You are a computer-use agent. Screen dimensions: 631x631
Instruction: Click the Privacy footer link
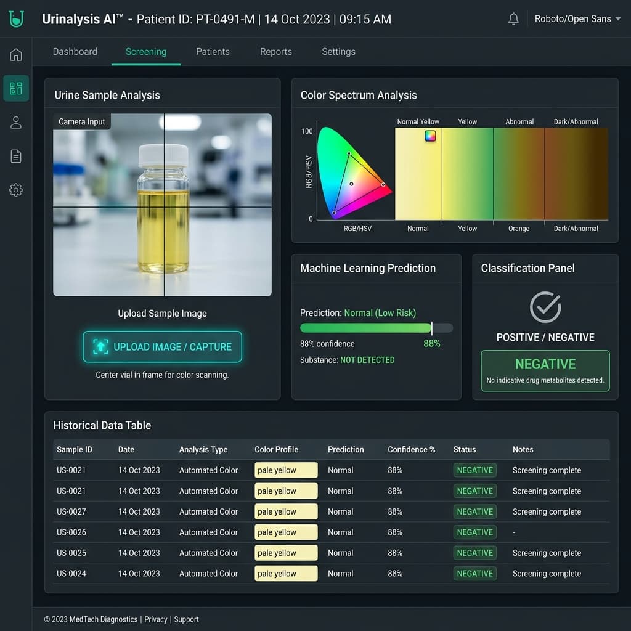point(155,619)
